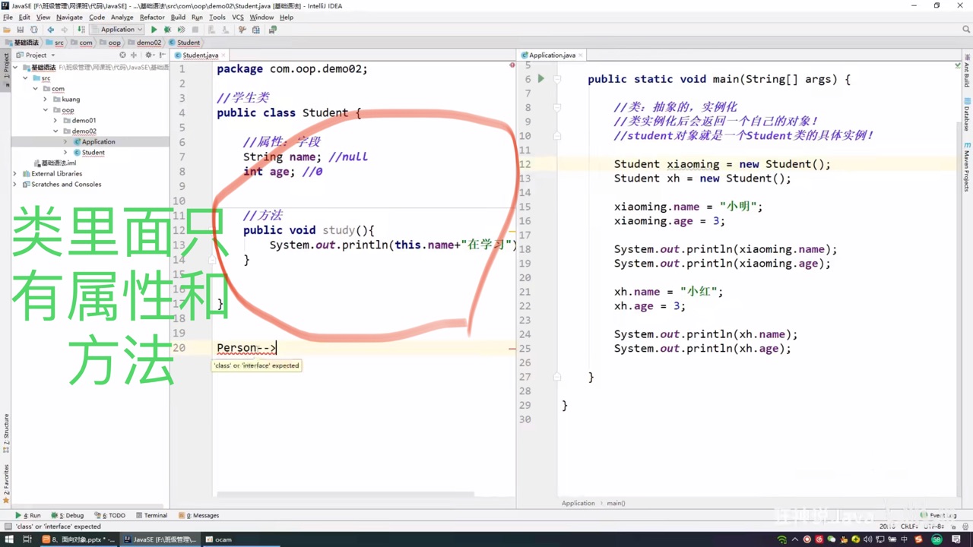The image size is (973, 547).
Task: Click the Open file toolbar icon
Action: (7, 30)
